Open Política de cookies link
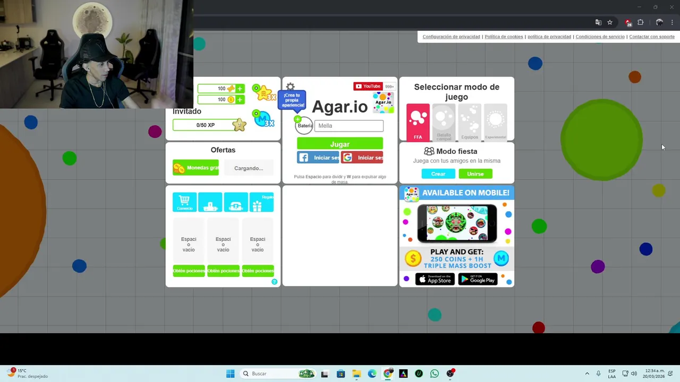680x382 pixels. click(504, 37)
